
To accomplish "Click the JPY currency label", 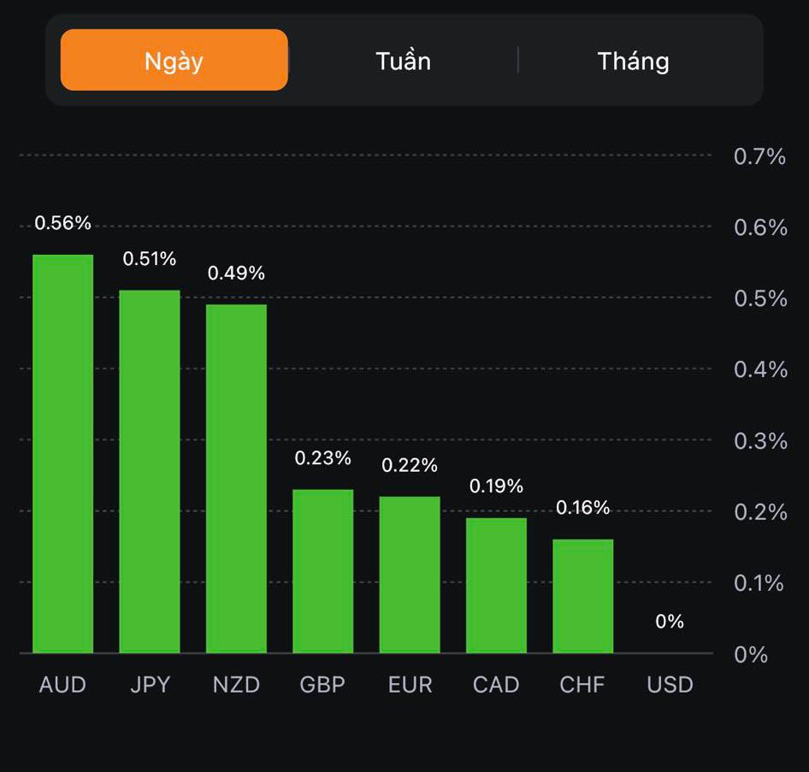I will coord(150,685).
